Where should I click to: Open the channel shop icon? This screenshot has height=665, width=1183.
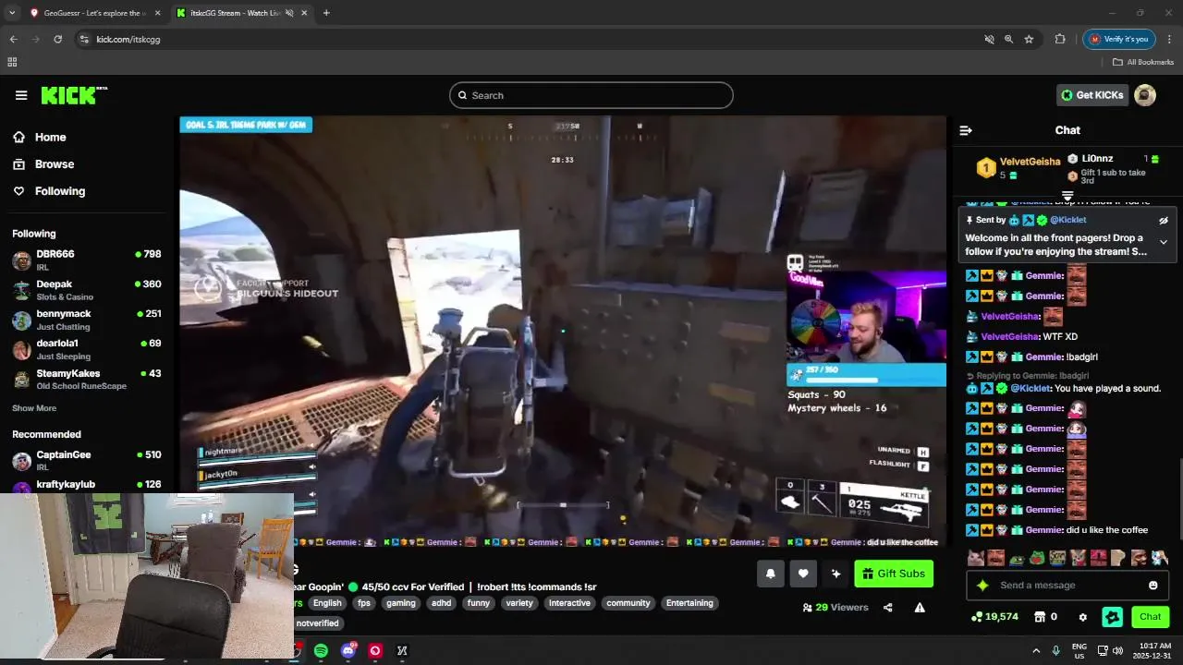(1040, 617)
